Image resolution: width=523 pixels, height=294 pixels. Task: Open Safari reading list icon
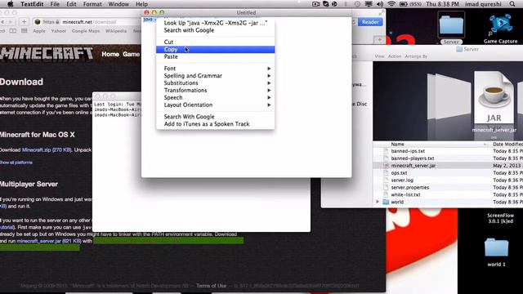13,31
